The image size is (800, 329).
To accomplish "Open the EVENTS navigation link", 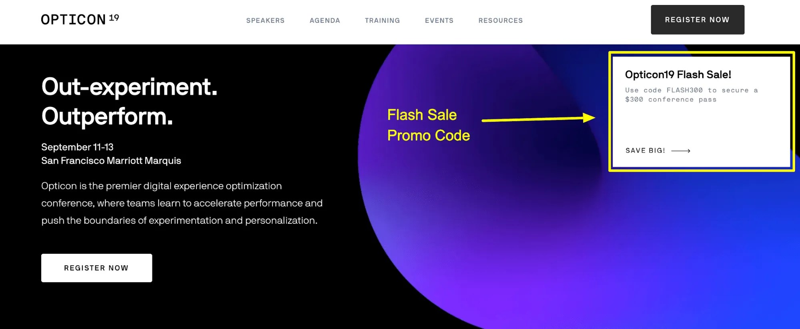I will point(439,20).
